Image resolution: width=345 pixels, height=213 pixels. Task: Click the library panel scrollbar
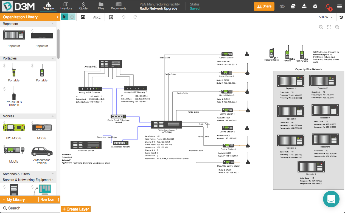coord(58,43)
